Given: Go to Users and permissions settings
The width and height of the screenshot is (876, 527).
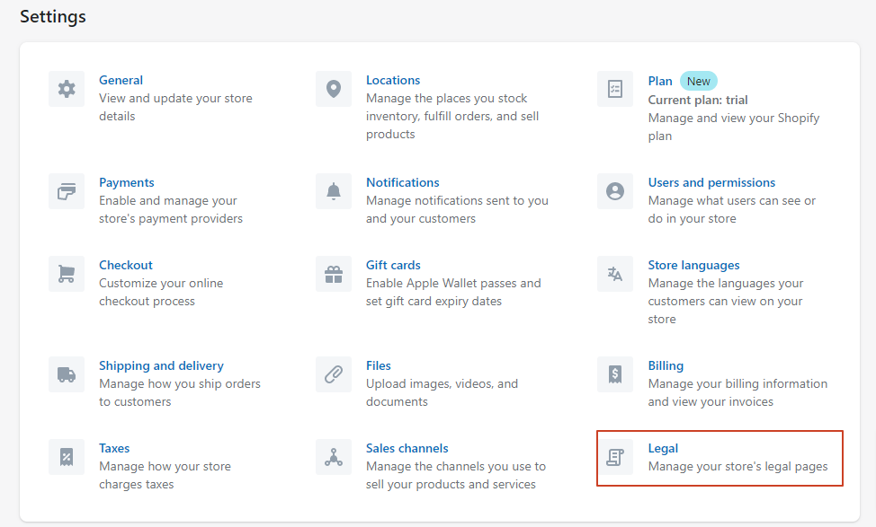Looking at the screenshot, I should pyautogui.click(x=711, y=182).
